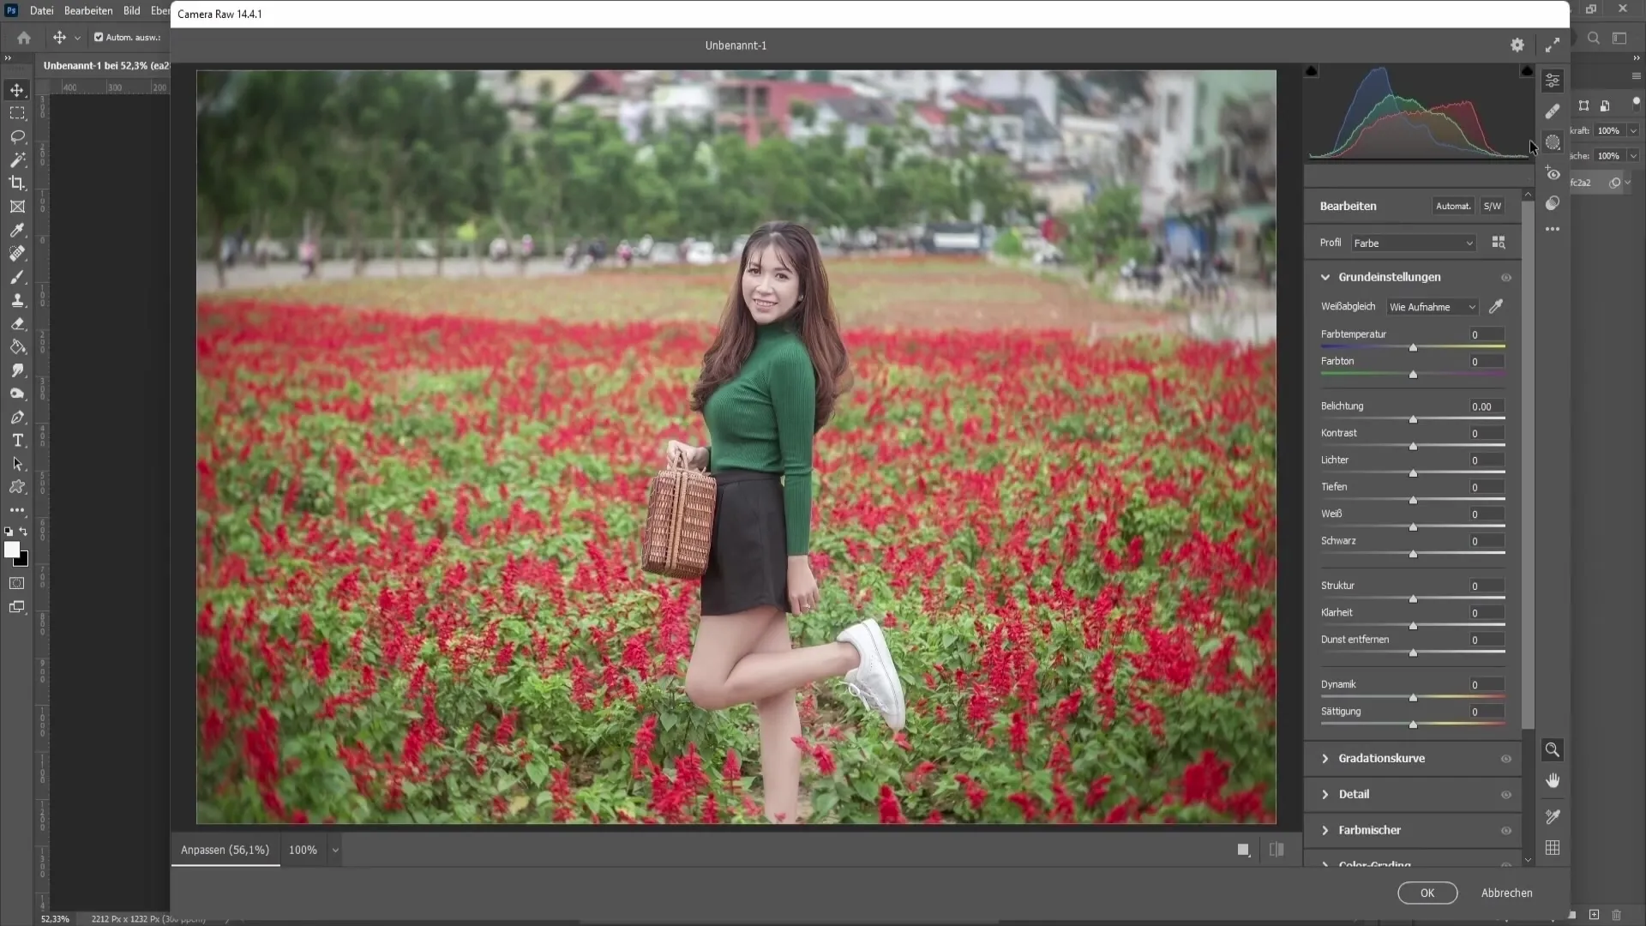Collapse the Grundeinstellungen section
This screenshot has height=926, width=1646.
pos(1325,277)
